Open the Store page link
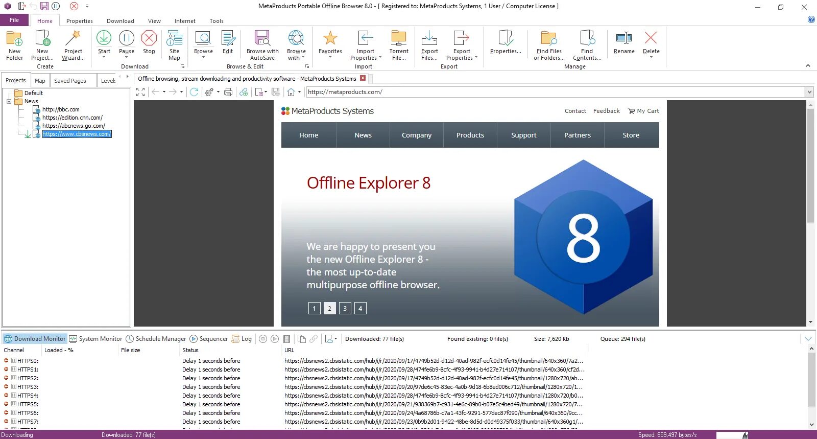817x439 pixels. click(x=631, y=135)
